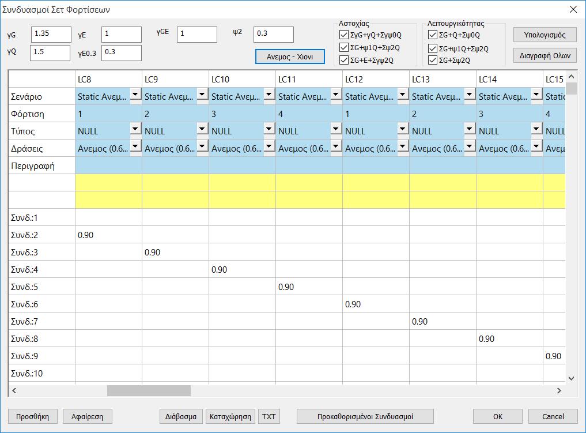
Task: Click the horizontal scrollbar thumb
Action: [149, 390]
